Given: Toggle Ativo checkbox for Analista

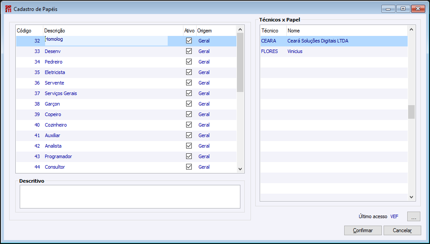Looking at the screenshot, I should (x=189, y=146).
